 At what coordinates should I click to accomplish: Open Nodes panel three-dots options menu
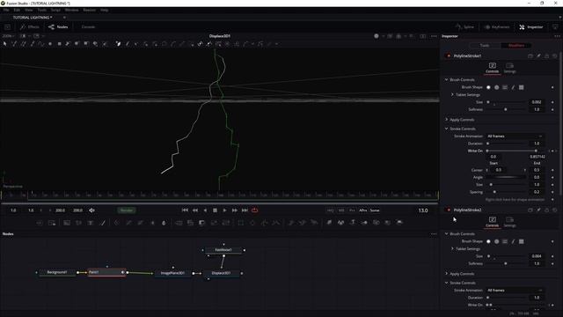(x=434, y=234)
